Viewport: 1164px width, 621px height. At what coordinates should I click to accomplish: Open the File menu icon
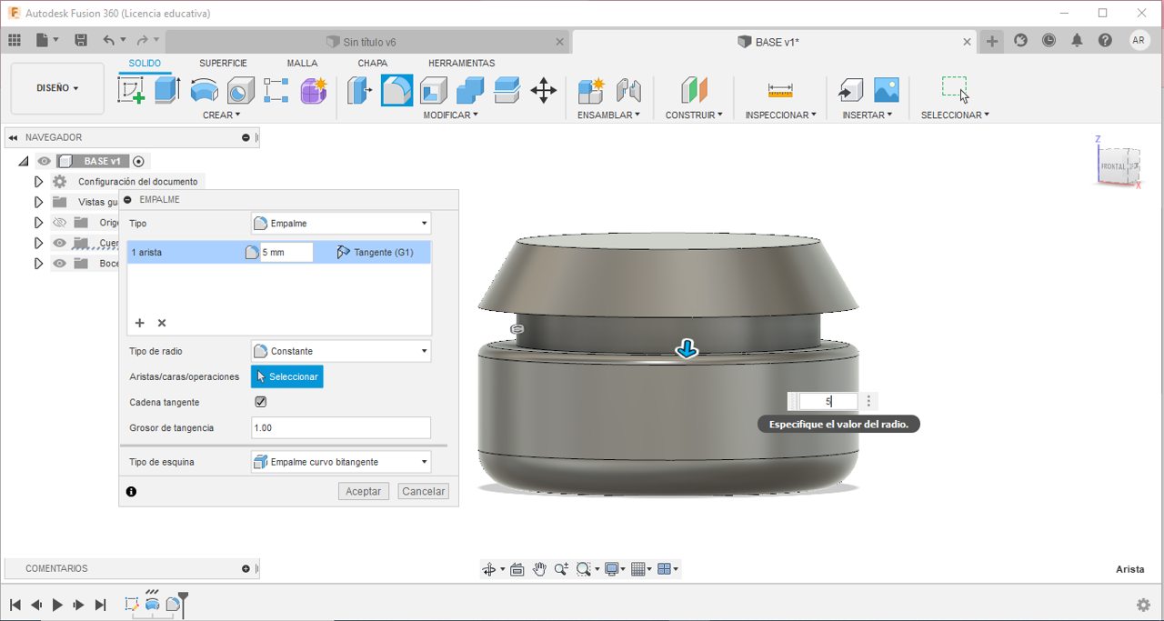(46, 41)
